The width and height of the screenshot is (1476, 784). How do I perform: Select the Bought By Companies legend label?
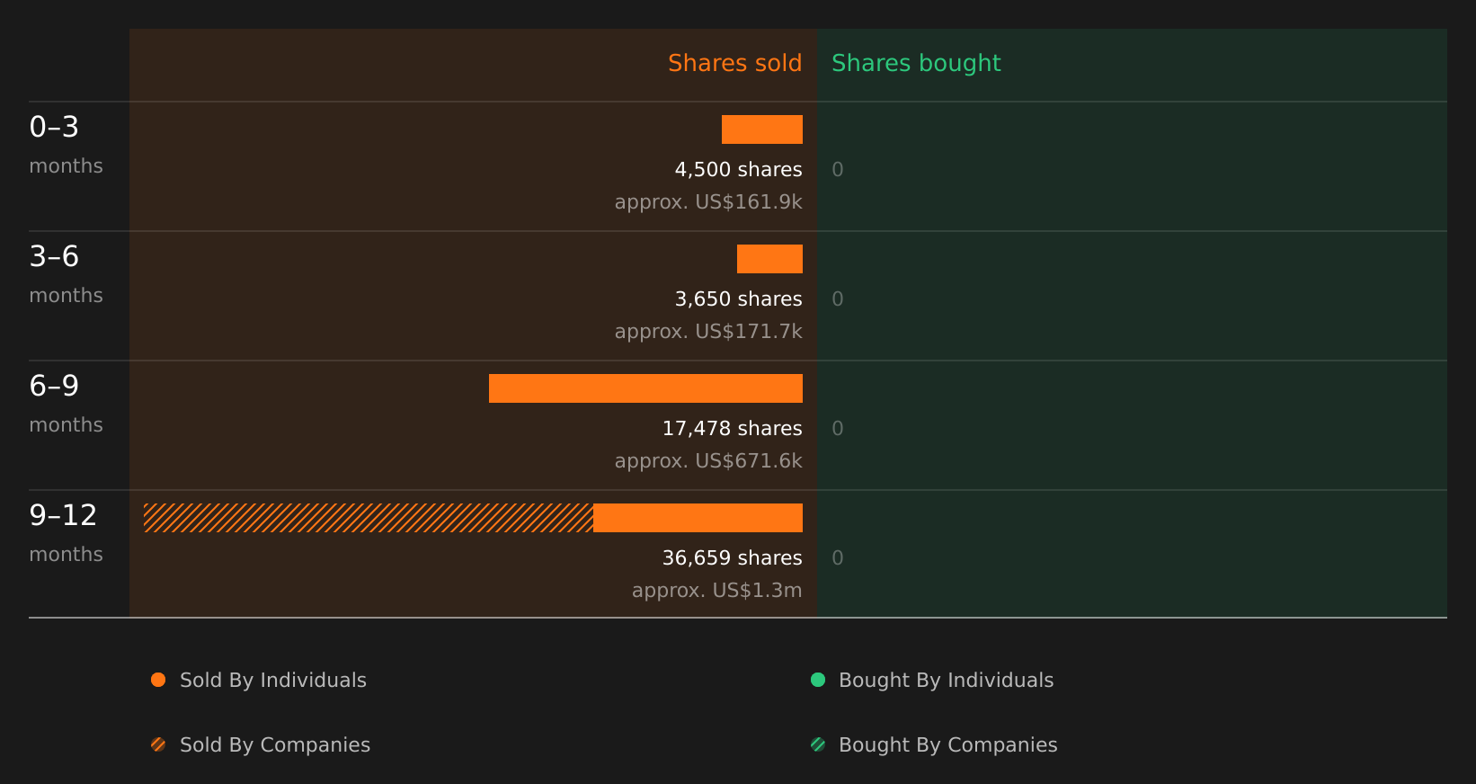947,745
